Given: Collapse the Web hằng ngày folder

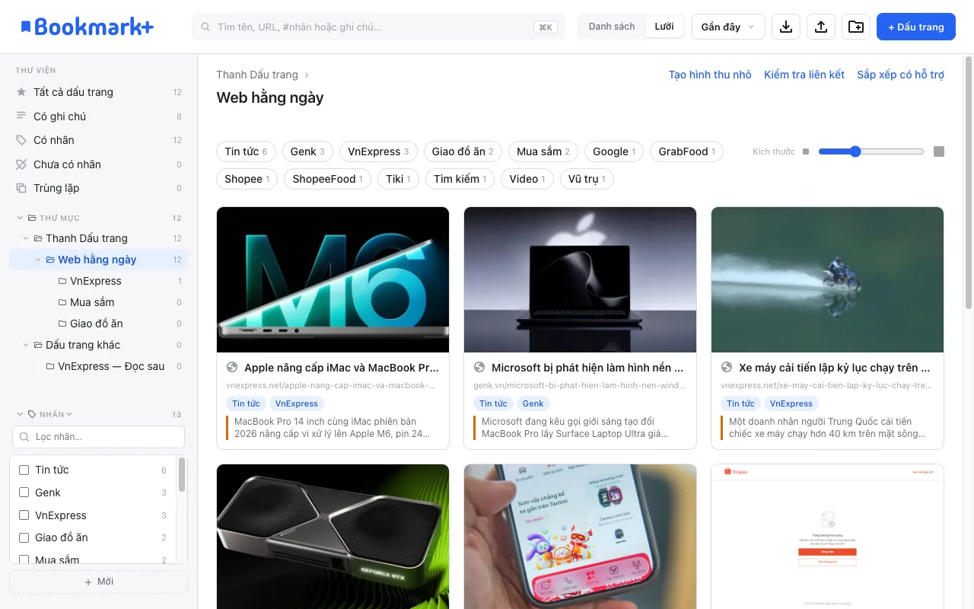Looking at the screenshot, I should pos(38,260).
